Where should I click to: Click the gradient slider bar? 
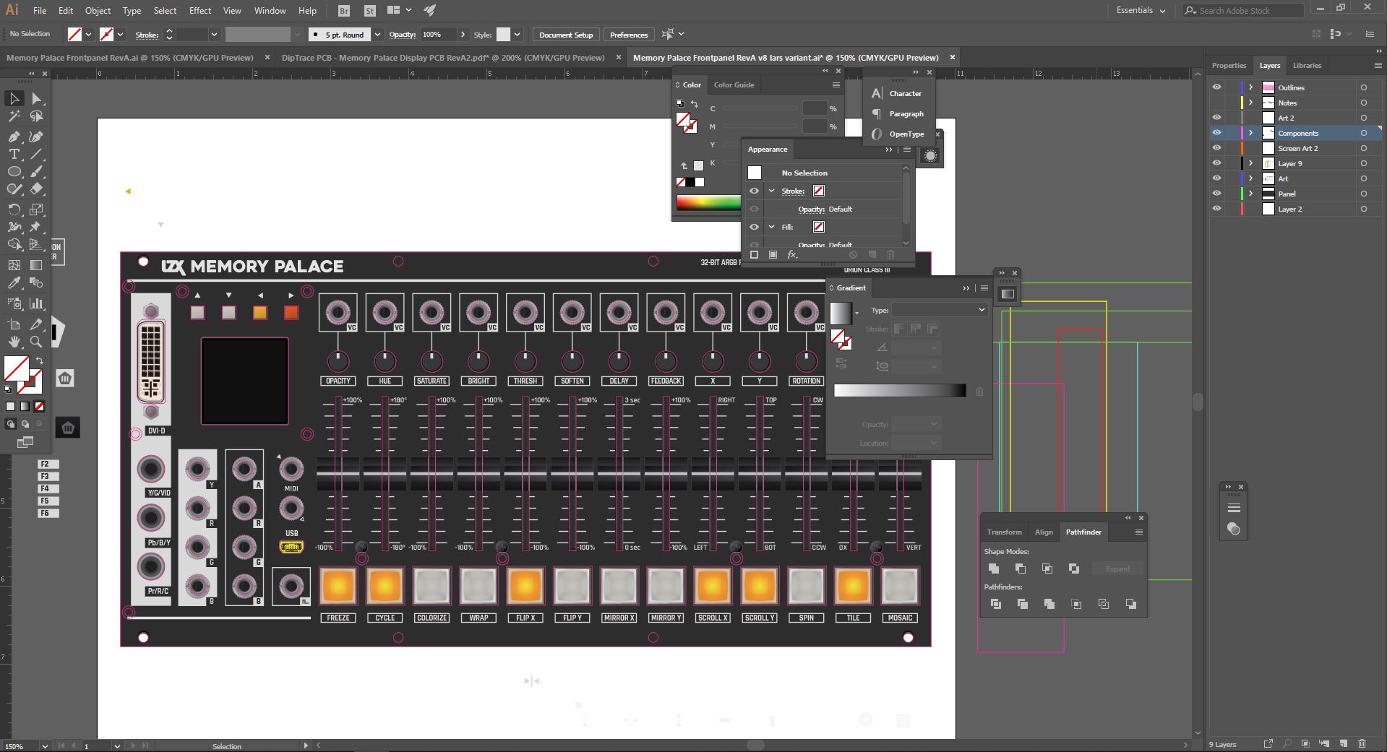[x=900, y=390]
